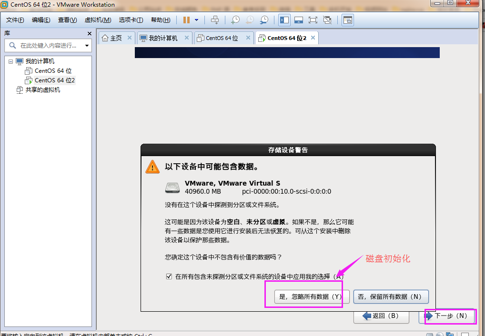The image size is (485, 336).
Task: Toggle the thumbnail bar view icon
Action: click(x=299, y=20)
